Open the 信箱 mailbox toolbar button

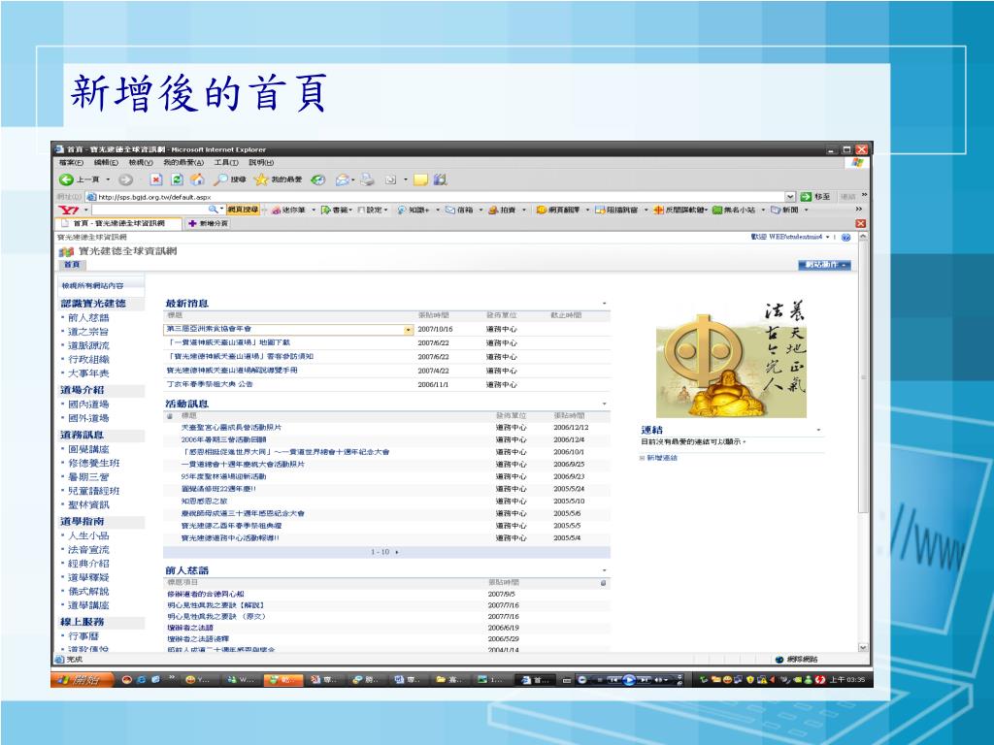[459, 210]
